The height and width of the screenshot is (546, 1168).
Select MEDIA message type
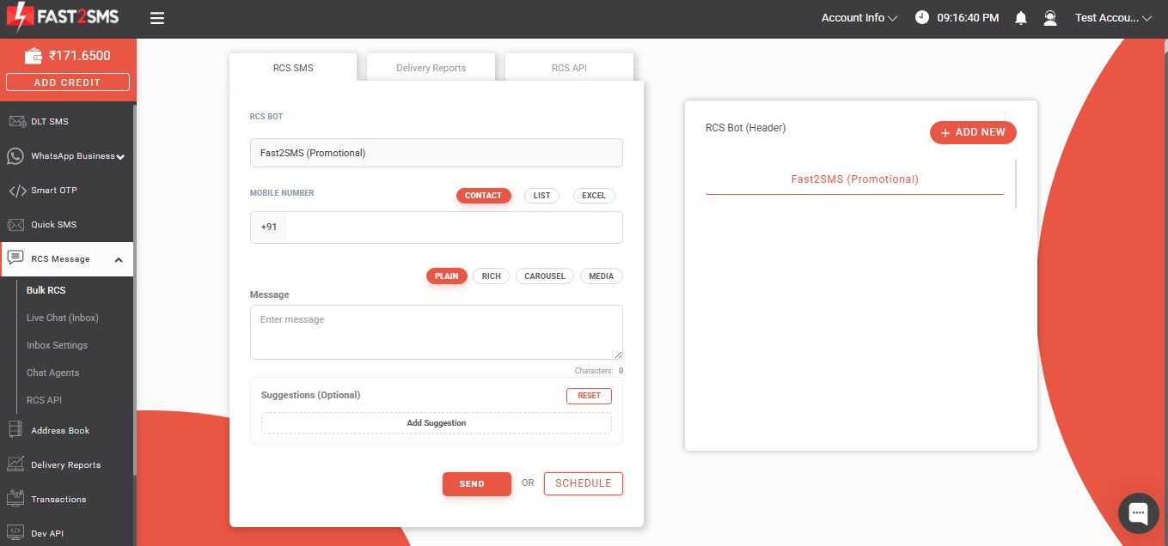[x=602, y=276]
